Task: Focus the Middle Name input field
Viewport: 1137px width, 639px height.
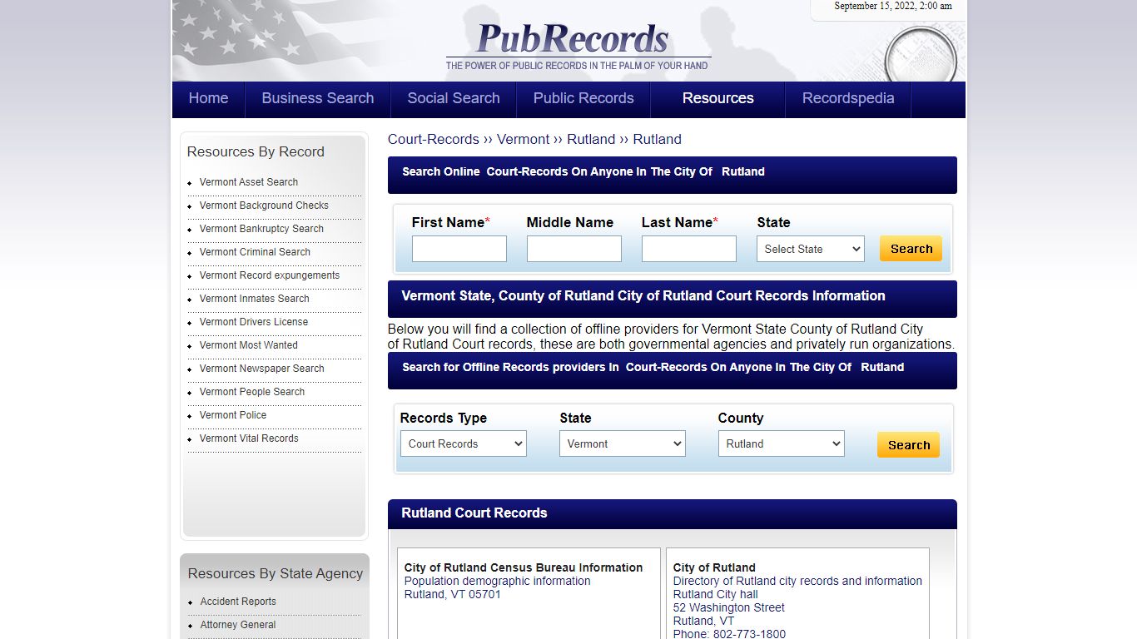Action: tap(574, 249)
